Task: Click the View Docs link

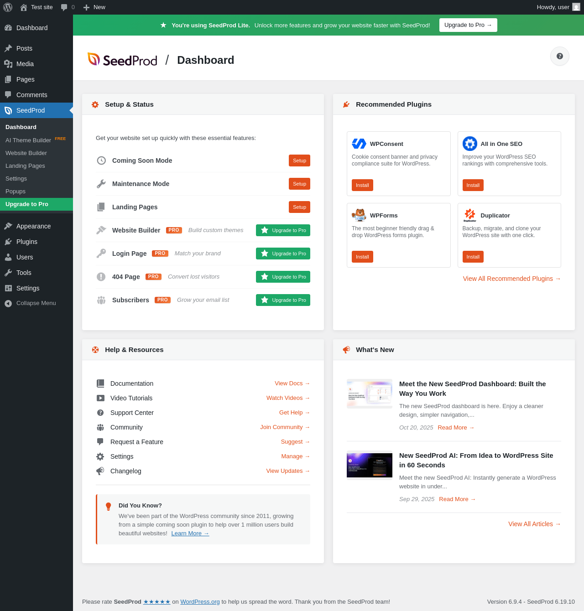Action: pyautogui.click(x=292, y=383)
